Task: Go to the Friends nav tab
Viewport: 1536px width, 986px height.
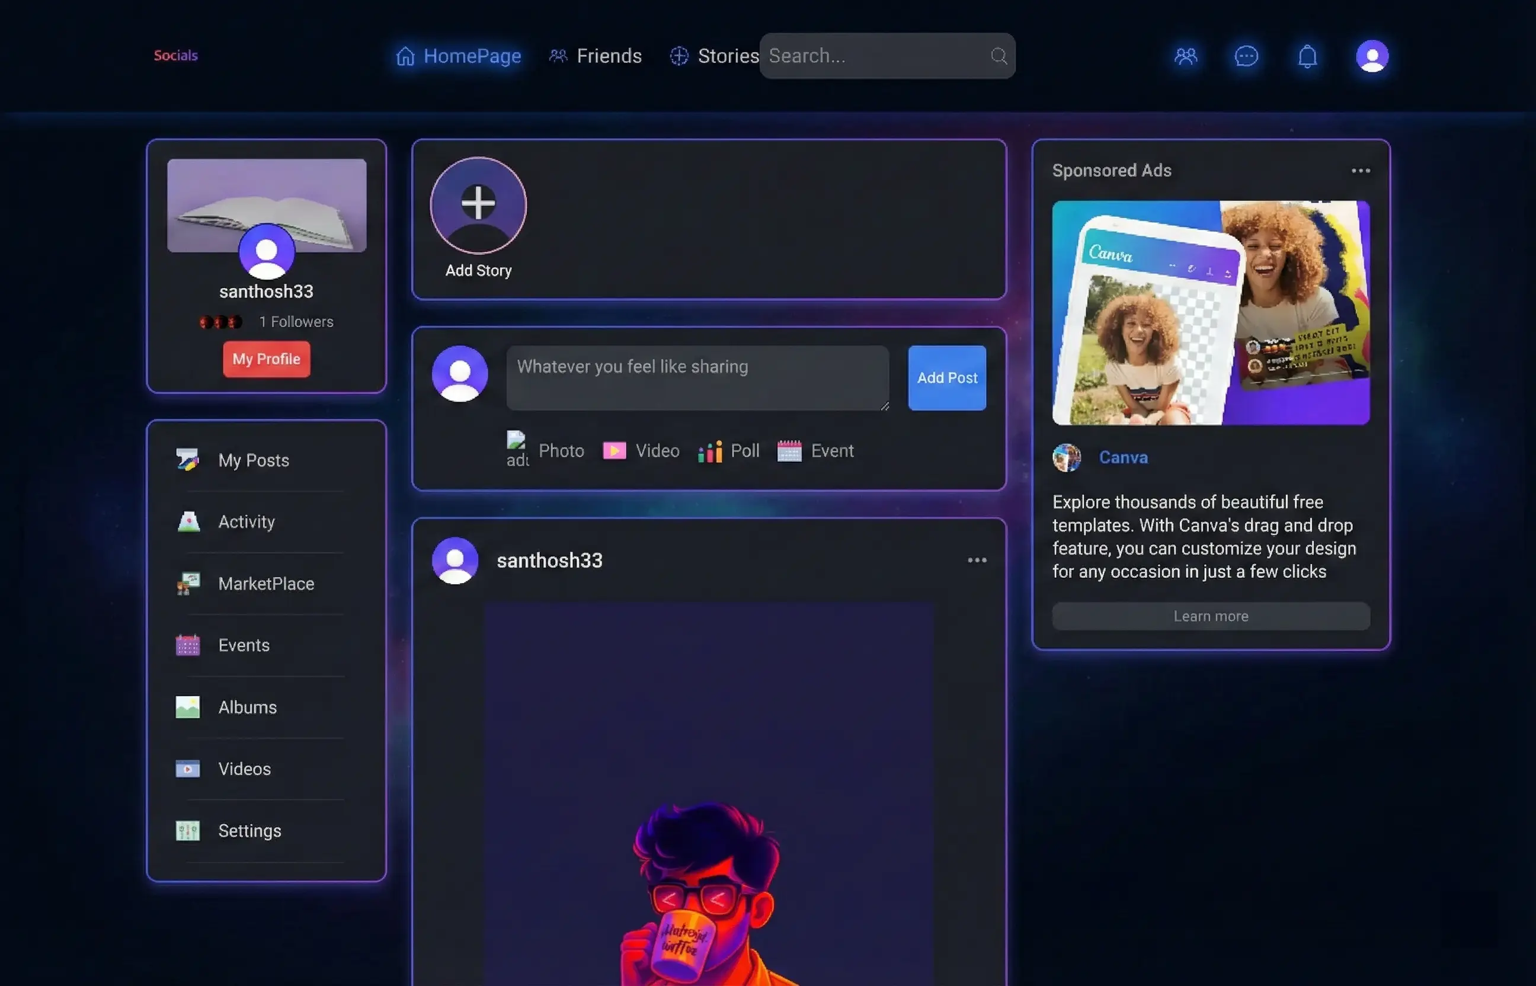Action: tap(596, 56)
